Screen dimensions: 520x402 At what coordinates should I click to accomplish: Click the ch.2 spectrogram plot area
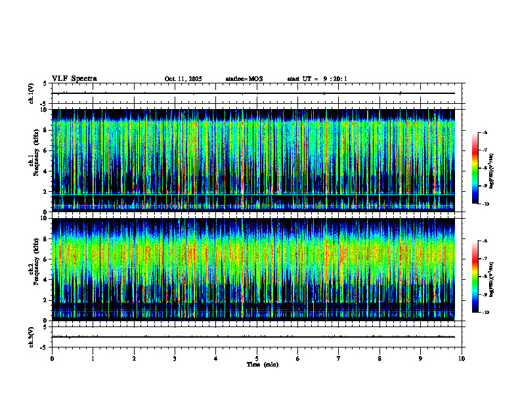pyautogui.click(x=253, y=269)
